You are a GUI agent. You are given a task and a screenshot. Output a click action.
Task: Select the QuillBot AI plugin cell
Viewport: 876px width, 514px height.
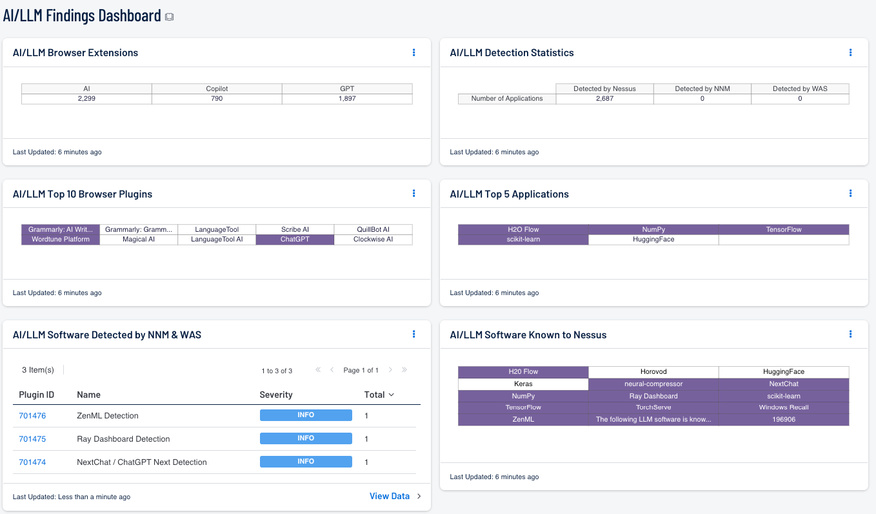[373, 229]
